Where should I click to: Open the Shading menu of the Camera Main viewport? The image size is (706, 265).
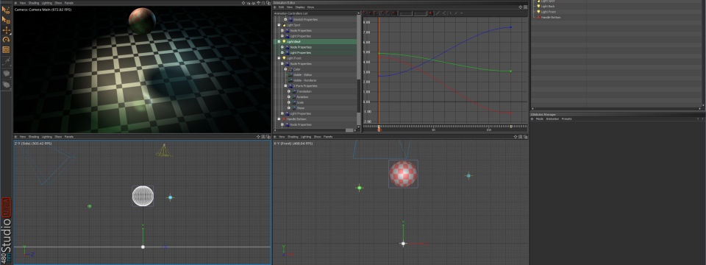pos(34,3)
